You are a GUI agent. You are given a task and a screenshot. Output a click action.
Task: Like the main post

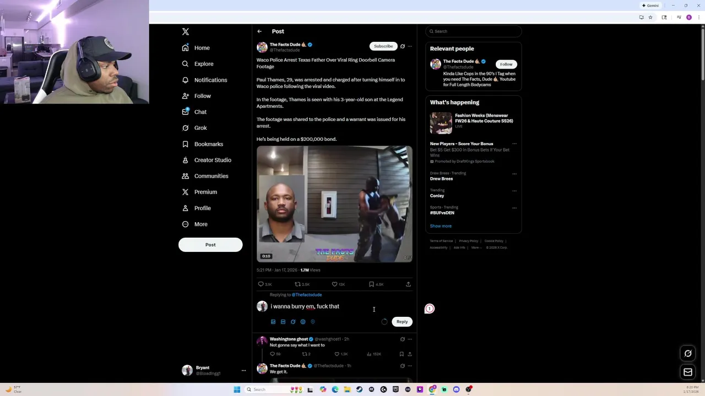pyautogui.click(x=334, y=284)
